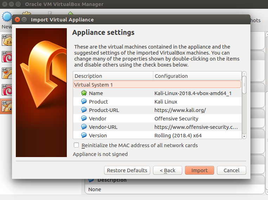Viewport: 268px width, 200px height.
Task: Click the Rolling (2018.4) x64 version value
Action: coord(178,136)
